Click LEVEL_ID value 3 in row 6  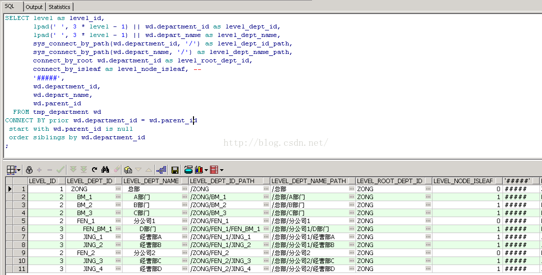tap(46, 229)
